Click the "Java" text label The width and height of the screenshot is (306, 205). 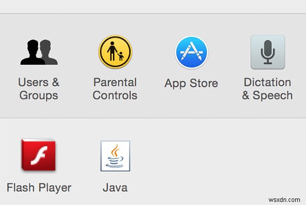115,187
